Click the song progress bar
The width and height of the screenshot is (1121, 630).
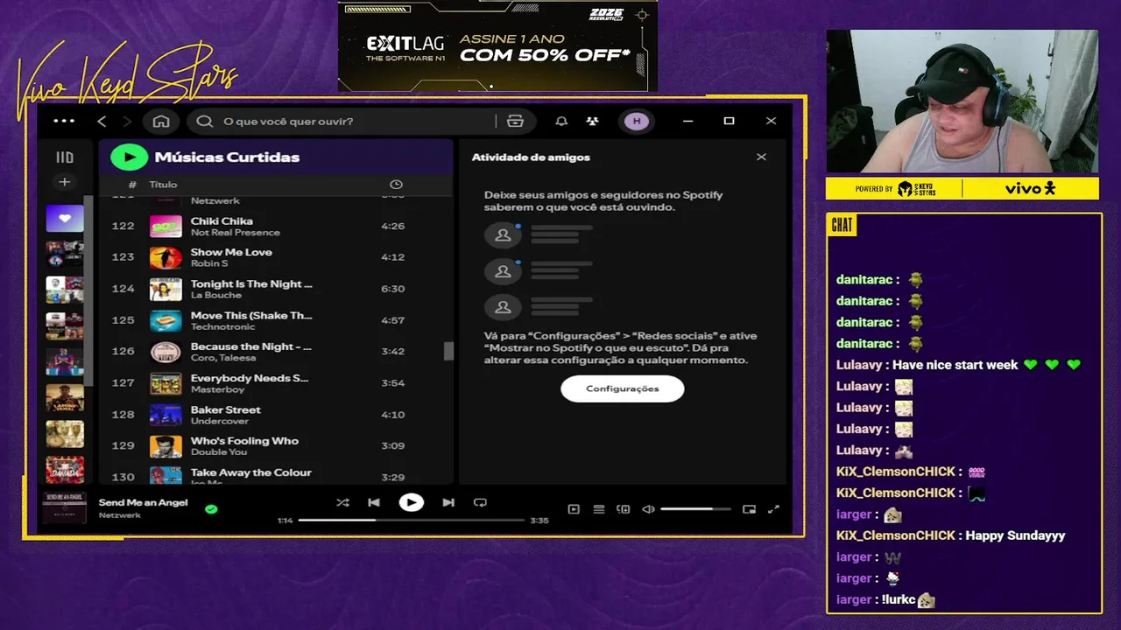[411, 520]
